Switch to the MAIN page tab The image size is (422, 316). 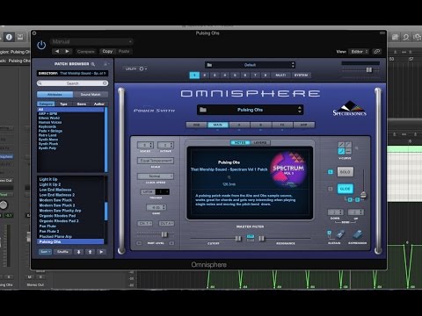[218, 125]
